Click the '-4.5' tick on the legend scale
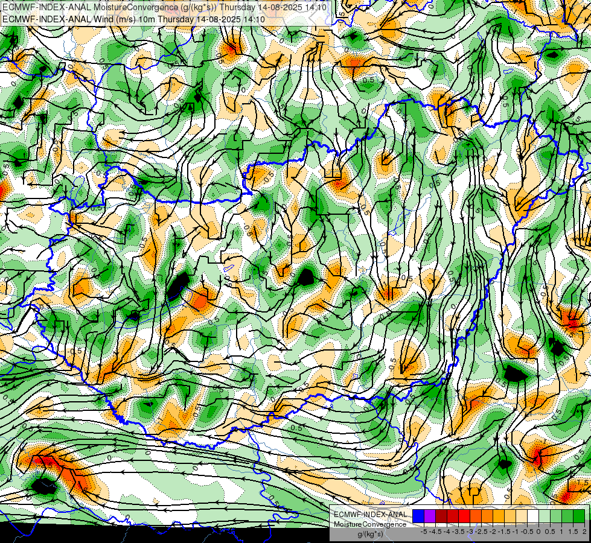The width and height of the screenshot is (591, 543). [x=435, y=532]
